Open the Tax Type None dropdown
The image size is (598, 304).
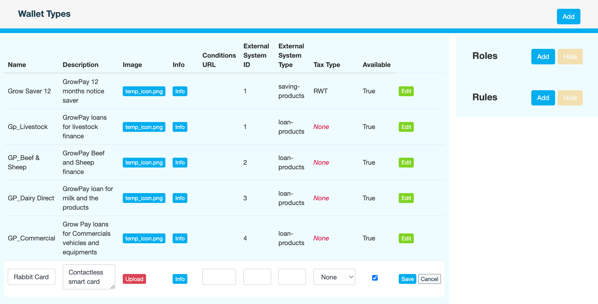[334, 277]
